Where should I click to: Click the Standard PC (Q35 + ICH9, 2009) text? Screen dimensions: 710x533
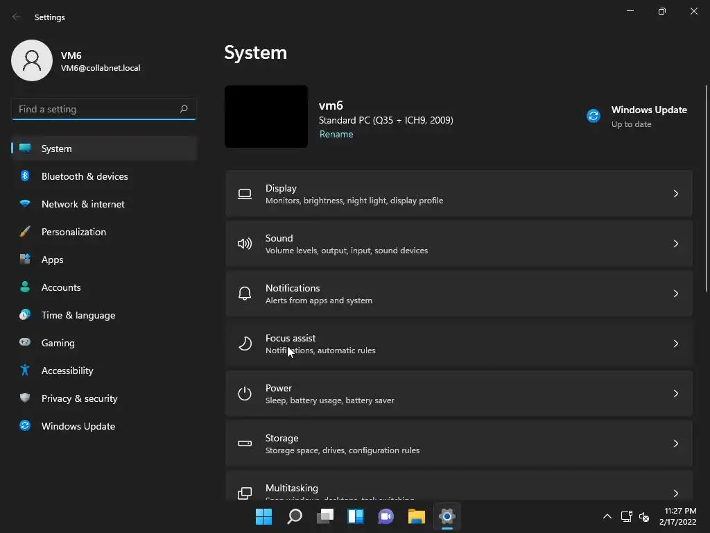[386, 120]
